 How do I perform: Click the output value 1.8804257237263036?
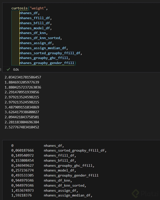coord(23,87)
